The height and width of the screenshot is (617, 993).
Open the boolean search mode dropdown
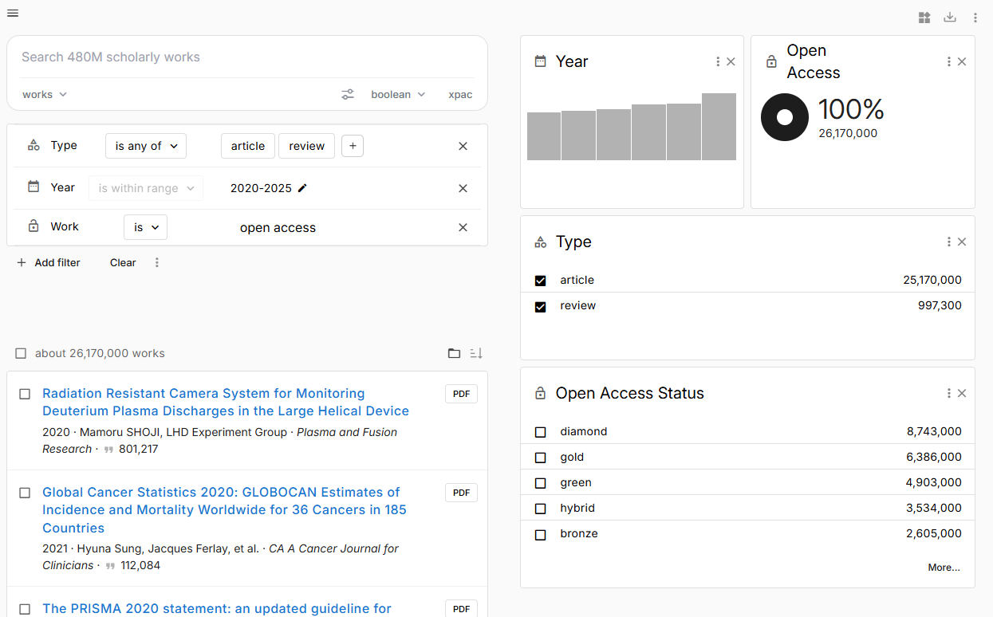pos(398,94)
